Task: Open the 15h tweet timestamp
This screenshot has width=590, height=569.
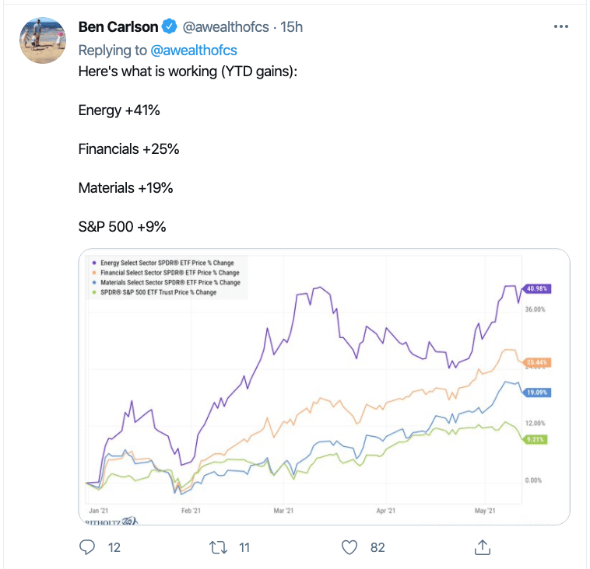Action: click(x=292, y=27)
